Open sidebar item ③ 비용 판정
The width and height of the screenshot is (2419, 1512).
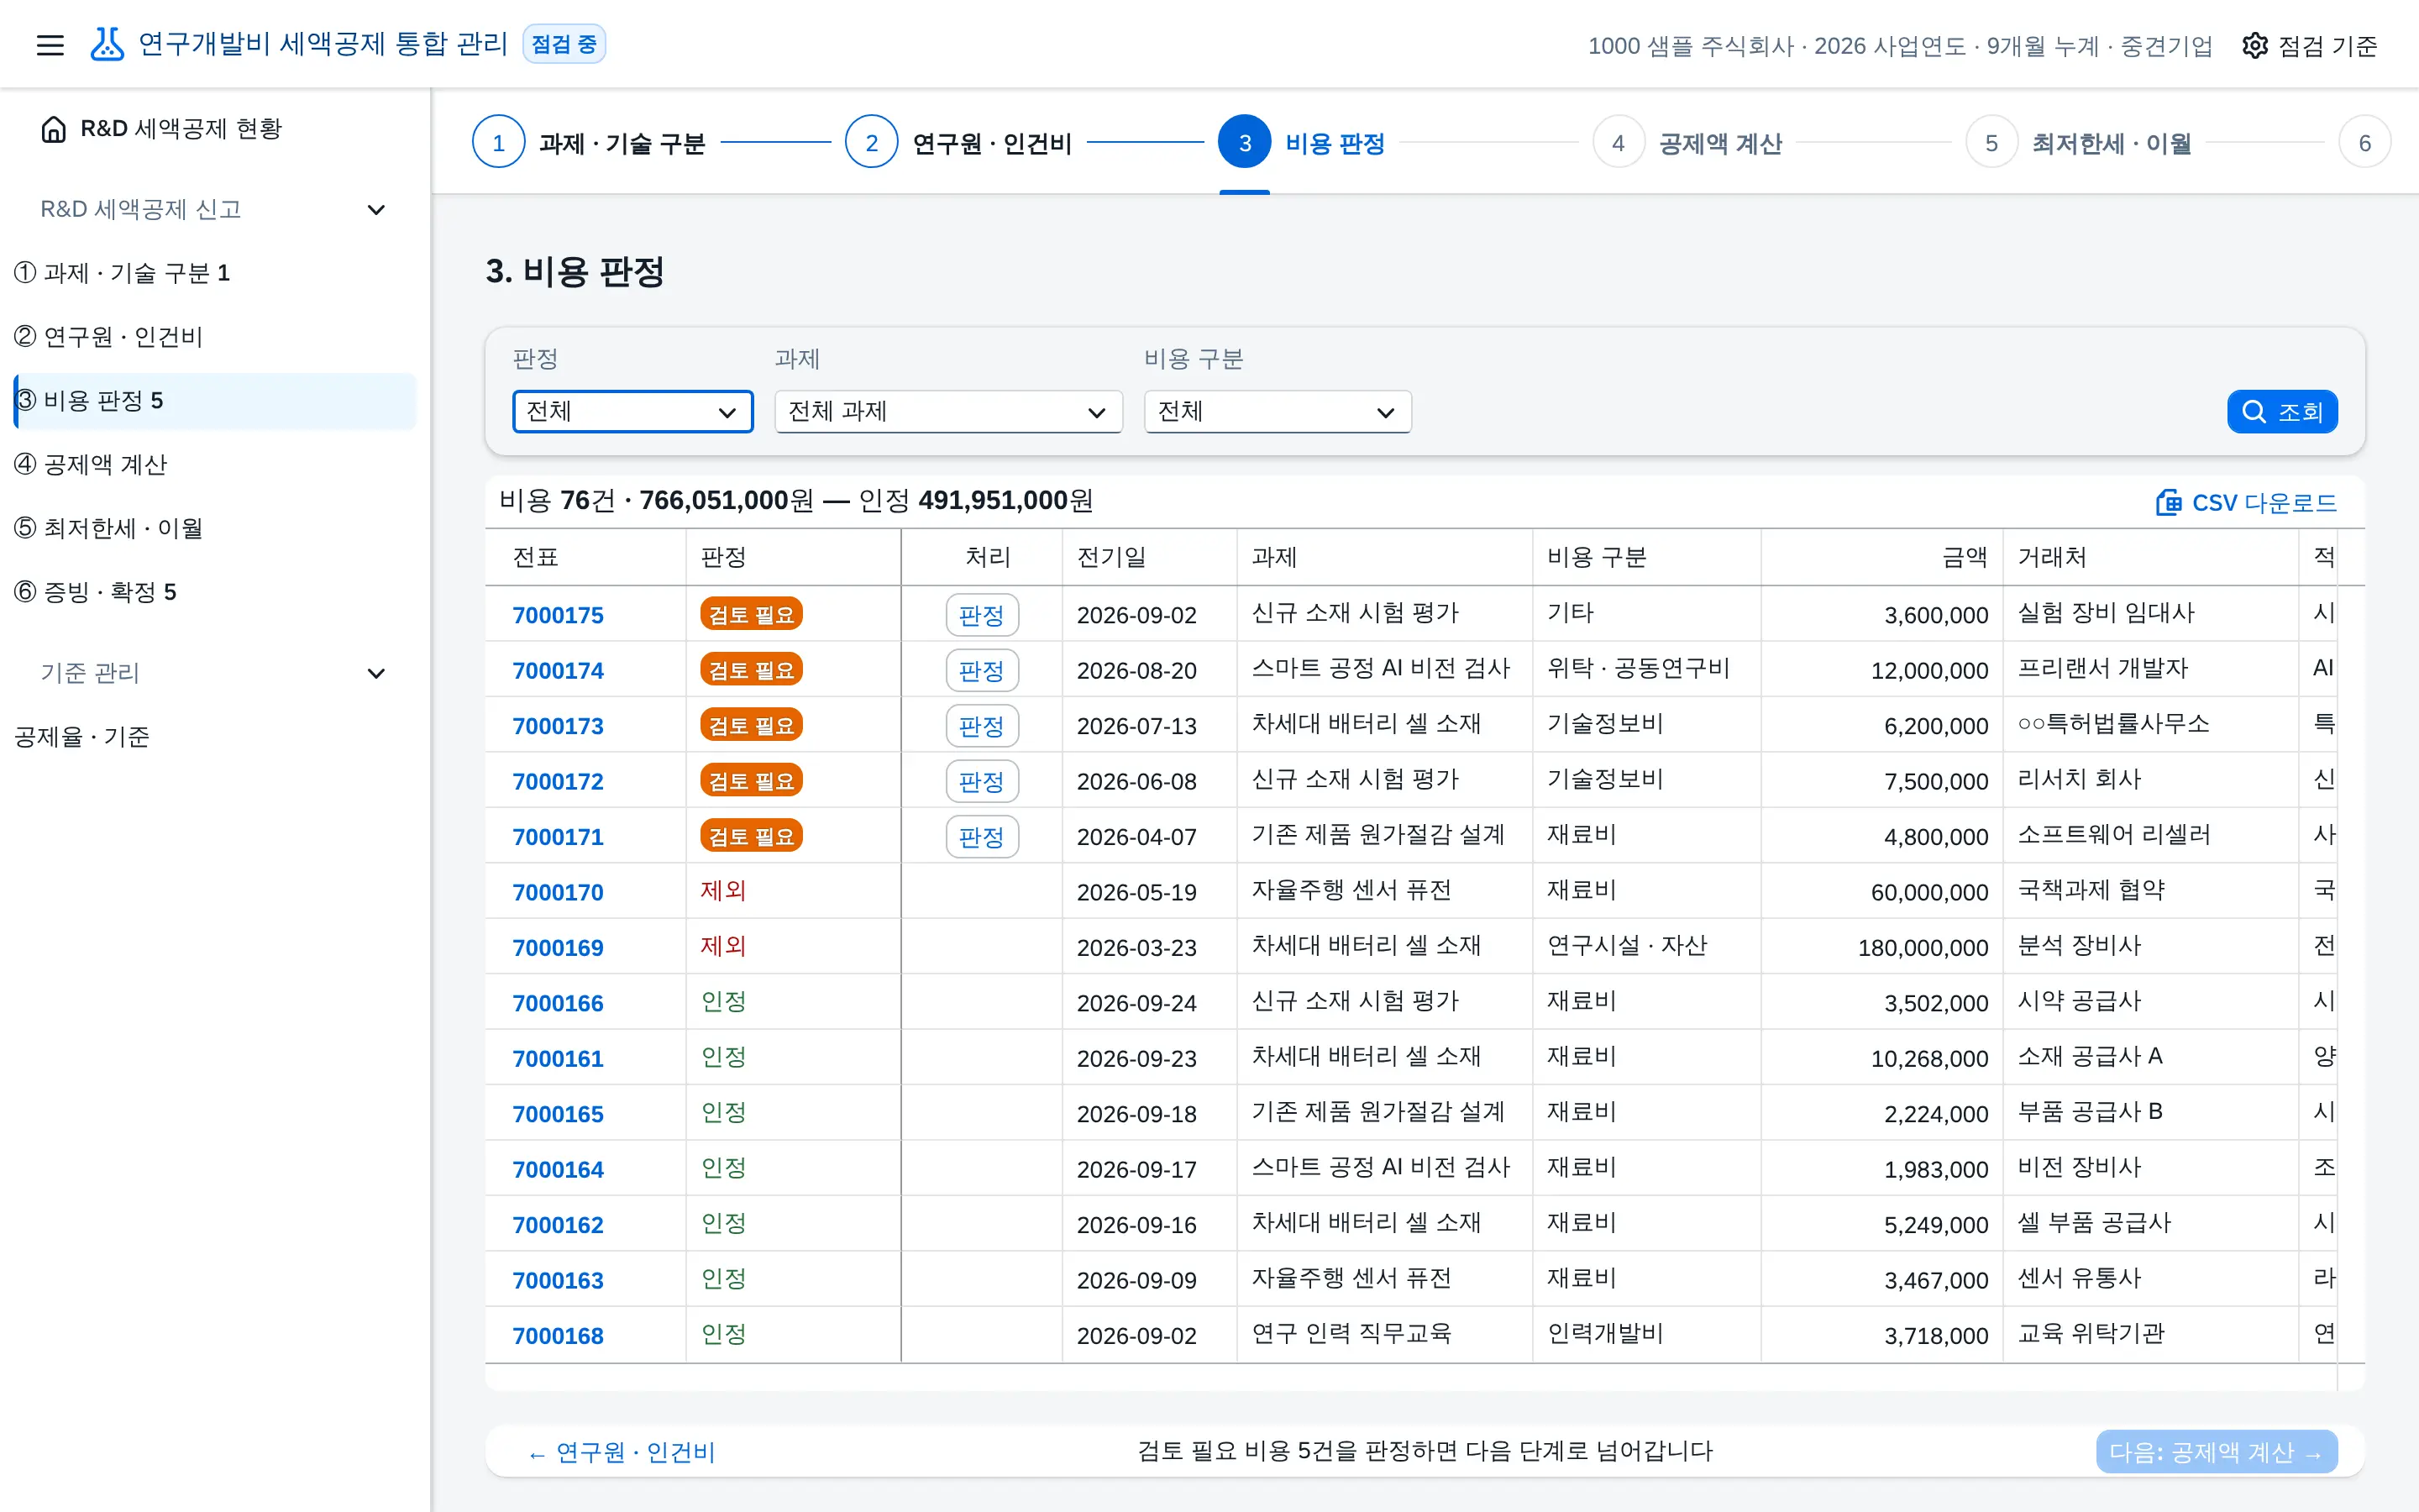click(215, 401)
